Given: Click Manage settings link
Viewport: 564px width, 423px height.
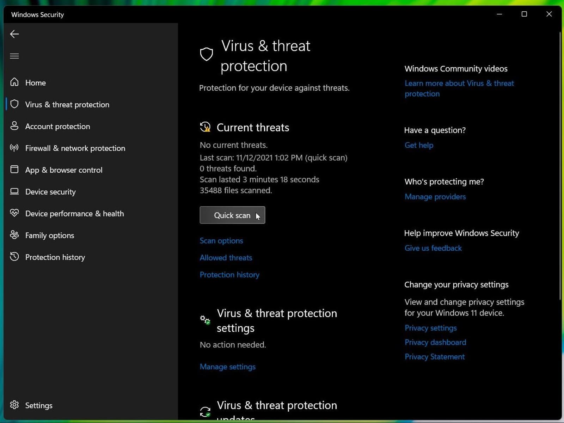Looking at the screenshot, I should coord(228,367).
